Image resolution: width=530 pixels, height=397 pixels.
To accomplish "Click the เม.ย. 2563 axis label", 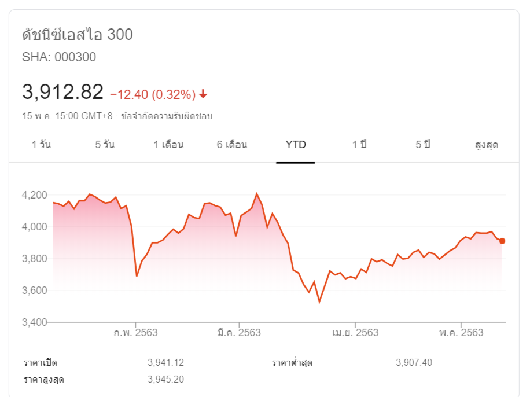I will pos(355,333).
